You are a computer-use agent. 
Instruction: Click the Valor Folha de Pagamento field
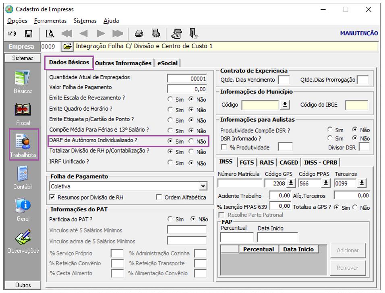pos(187,89)
